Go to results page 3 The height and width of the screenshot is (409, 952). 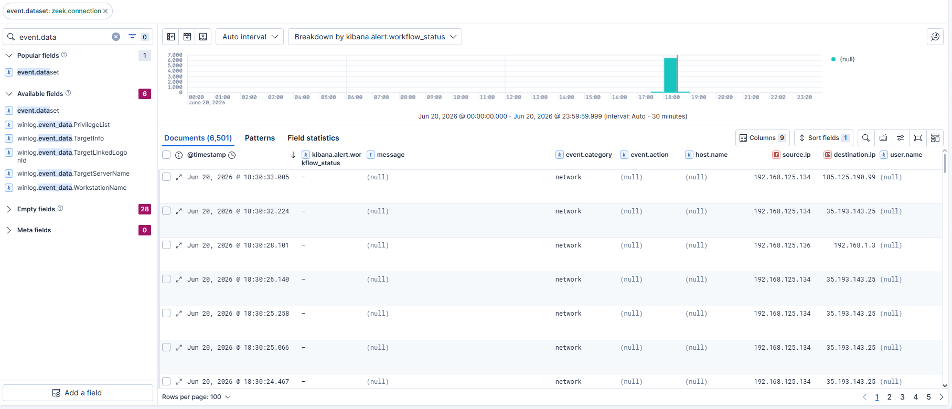coord(903,397)
